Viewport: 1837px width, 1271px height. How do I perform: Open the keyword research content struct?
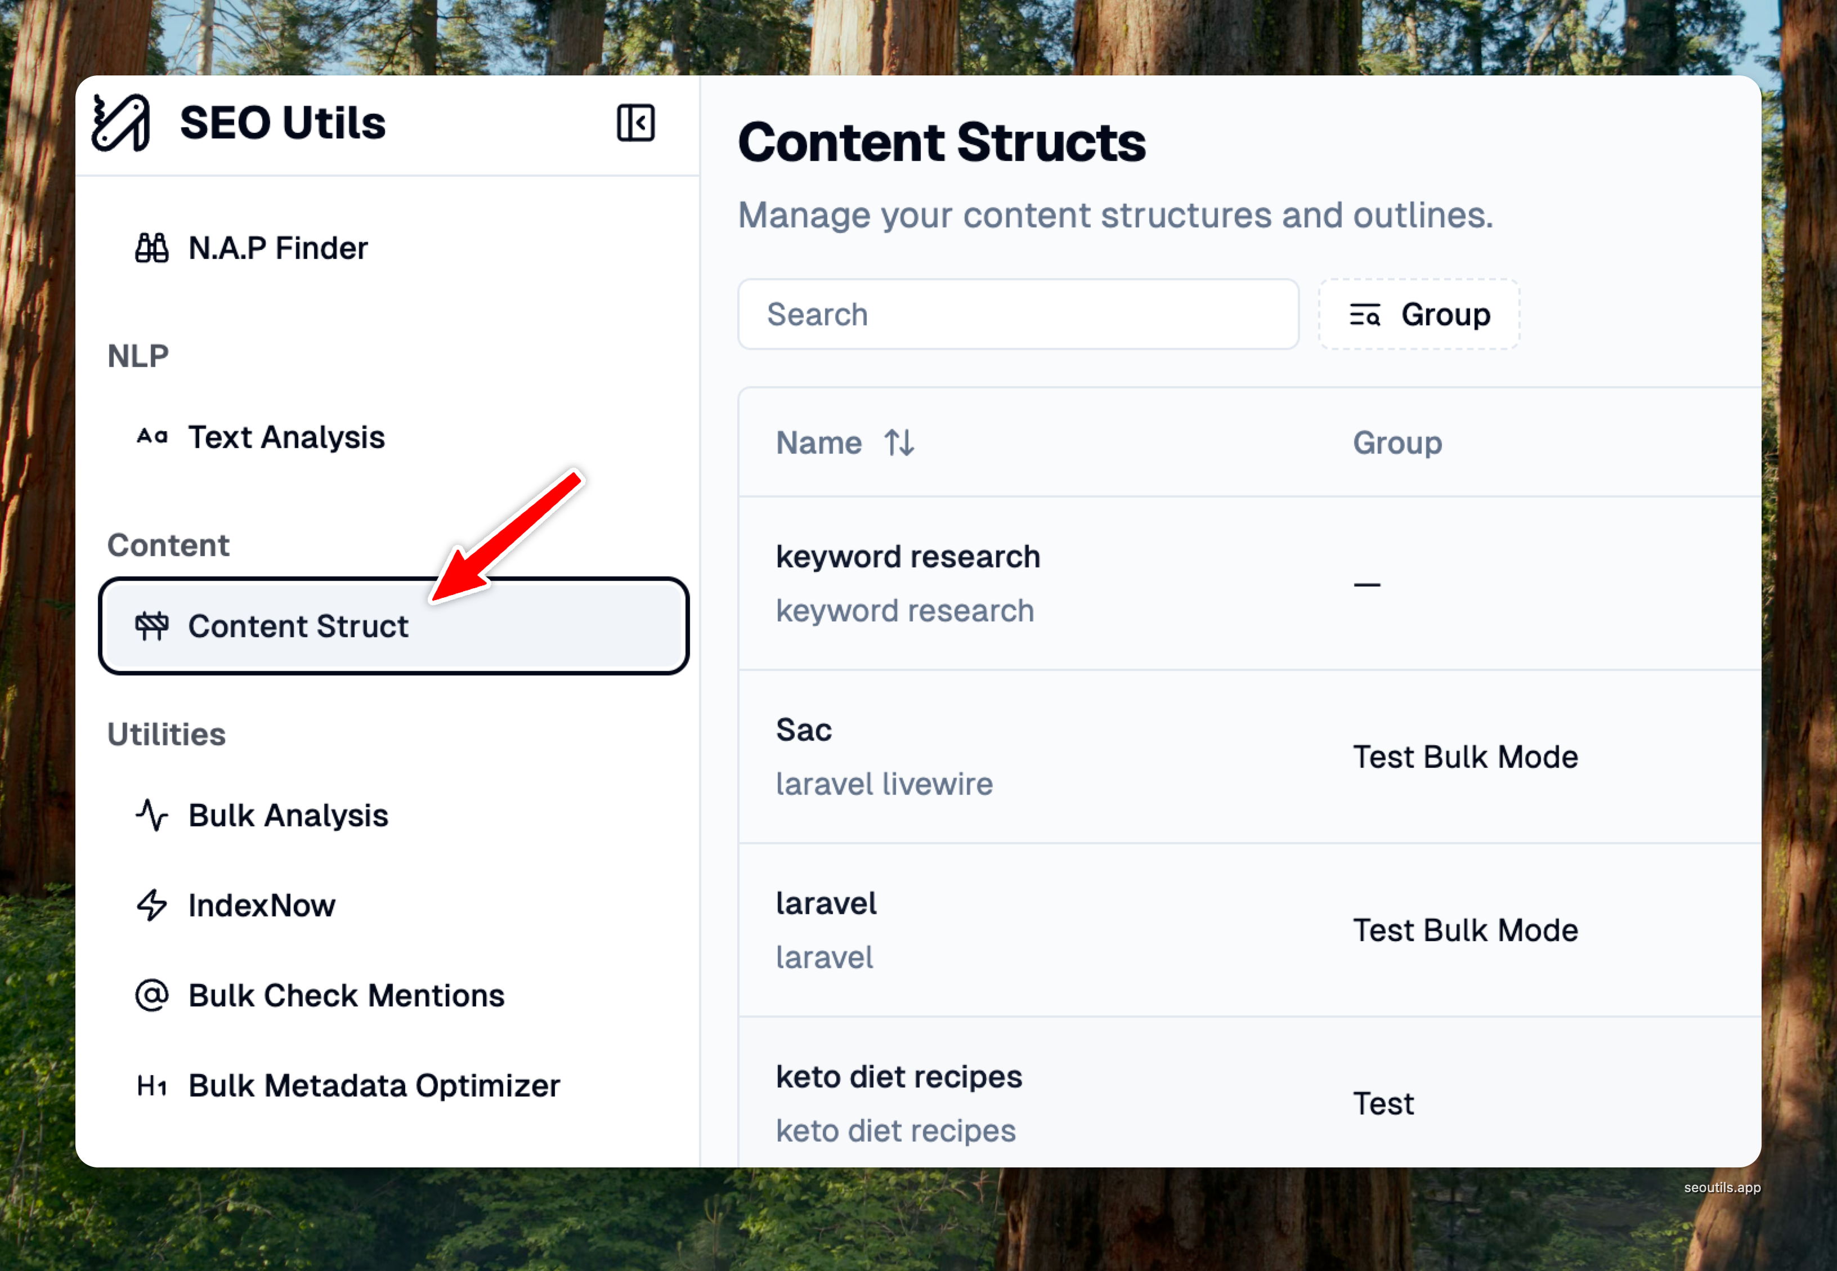click(x=908, y=557)
